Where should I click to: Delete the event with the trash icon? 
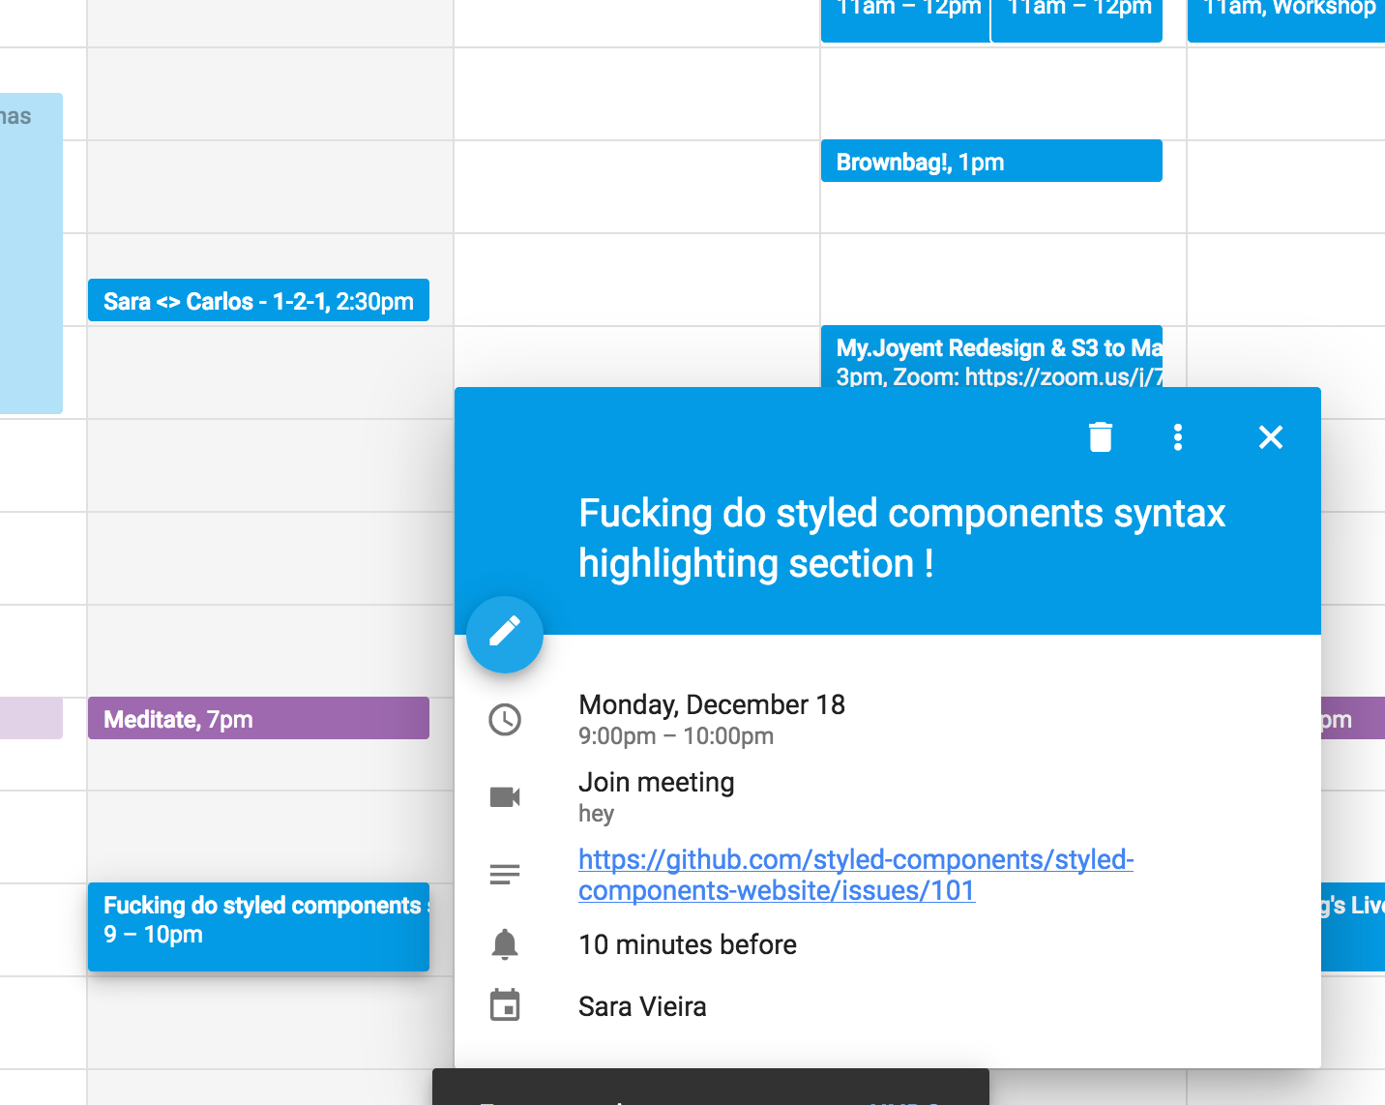click(x=1100, y=437)
